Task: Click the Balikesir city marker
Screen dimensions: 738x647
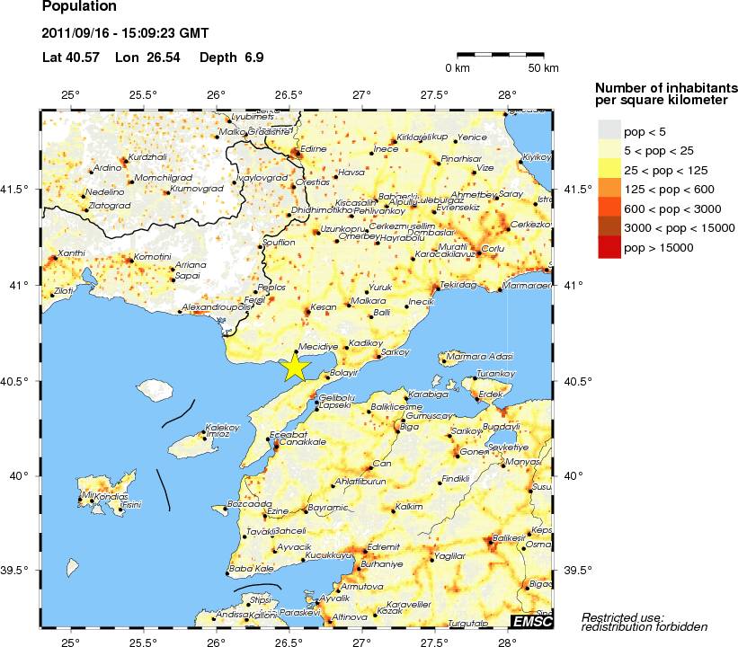Action: (x=489, y=541)
